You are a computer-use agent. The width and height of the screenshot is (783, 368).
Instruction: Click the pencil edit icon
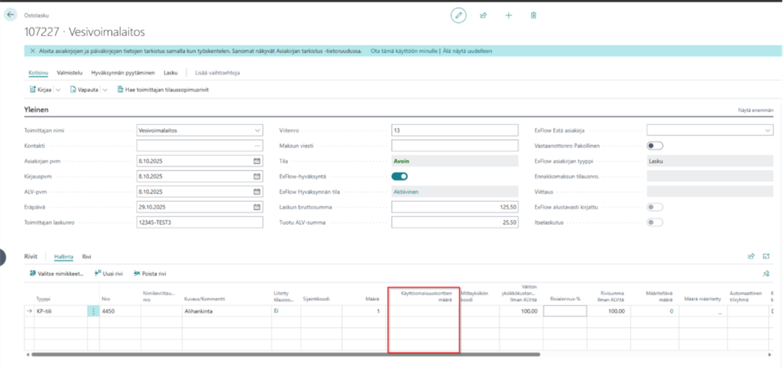click(x=458, y=15)
